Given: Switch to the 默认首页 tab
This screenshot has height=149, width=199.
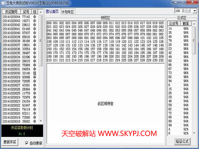Looking at the screenshot, I should coord(52,11).
